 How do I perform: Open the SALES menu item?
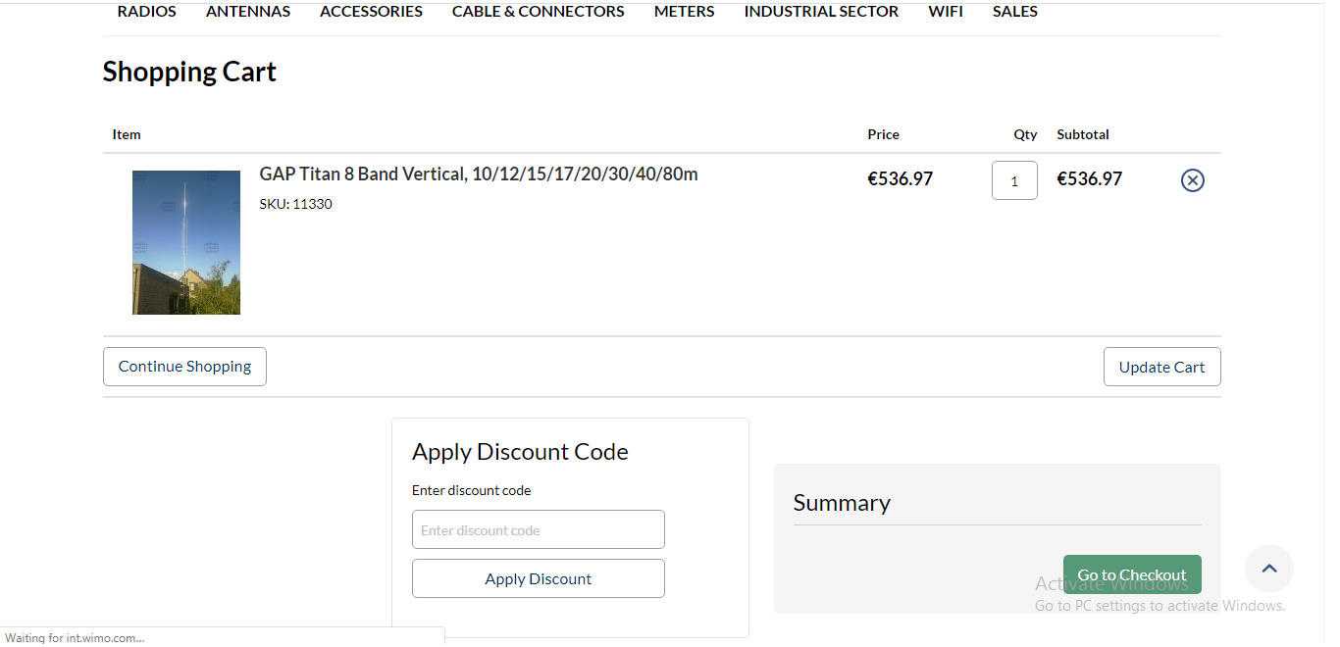[1015, 12]
